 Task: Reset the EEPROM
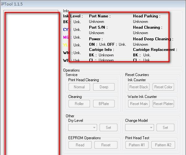[106, 145]
